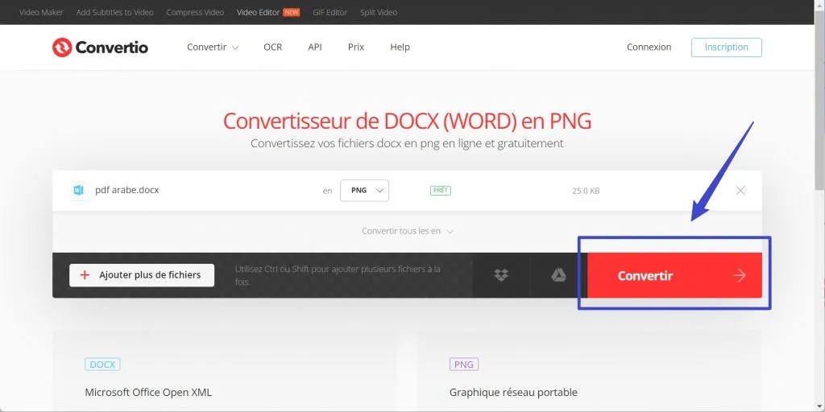Screen dimensions: 825x412
Task: Remove pdf arabe.docx with X icon
Action: point(740,190)
